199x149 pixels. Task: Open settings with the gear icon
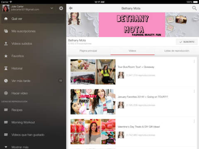tap(61, 8)
